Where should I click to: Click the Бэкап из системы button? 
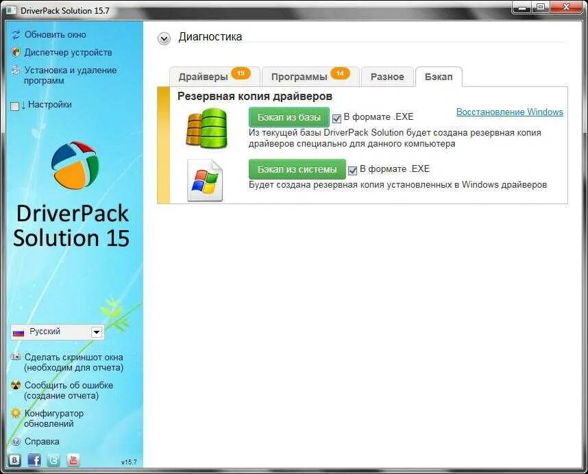tap(297, 169)
